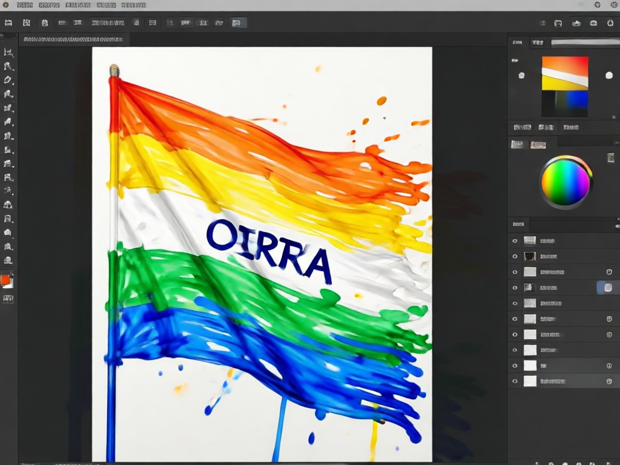
Task: Select the second layer's black thumbnail
Action: [x=530, y=256]
